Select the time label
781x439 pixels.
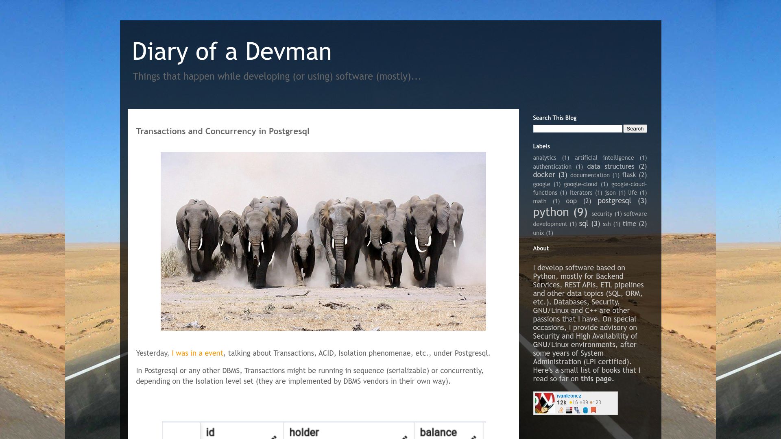point(629,224)
